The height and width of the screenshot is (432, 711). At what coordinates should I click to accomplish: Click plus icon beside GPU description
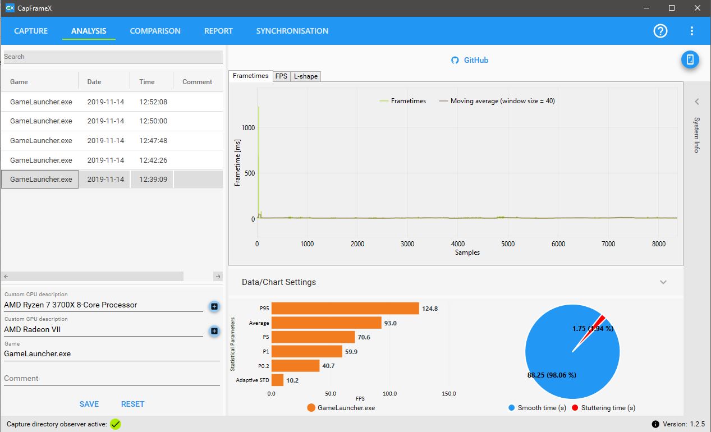214,331
